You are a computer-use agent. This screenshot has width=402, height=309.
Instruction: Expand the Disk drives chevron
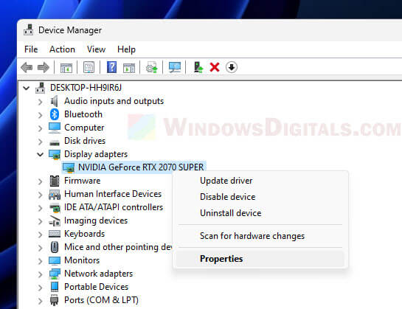point(41,142)
